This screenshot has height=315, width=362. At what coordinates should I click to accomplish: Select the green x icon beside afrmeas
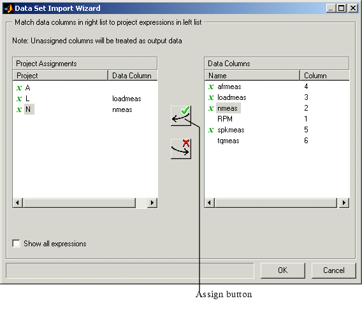[x=211, y=87]
